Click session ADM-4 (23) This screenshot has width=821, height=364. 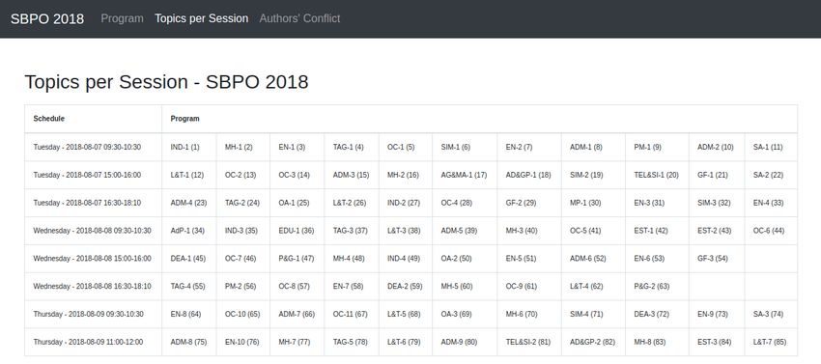coord(188,203)
